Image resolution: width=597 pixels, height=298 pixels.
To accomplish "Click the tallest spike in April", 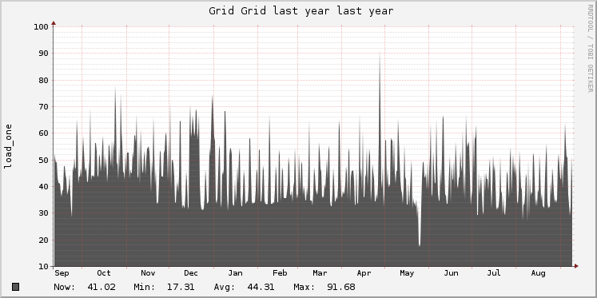I will (380, 55).
